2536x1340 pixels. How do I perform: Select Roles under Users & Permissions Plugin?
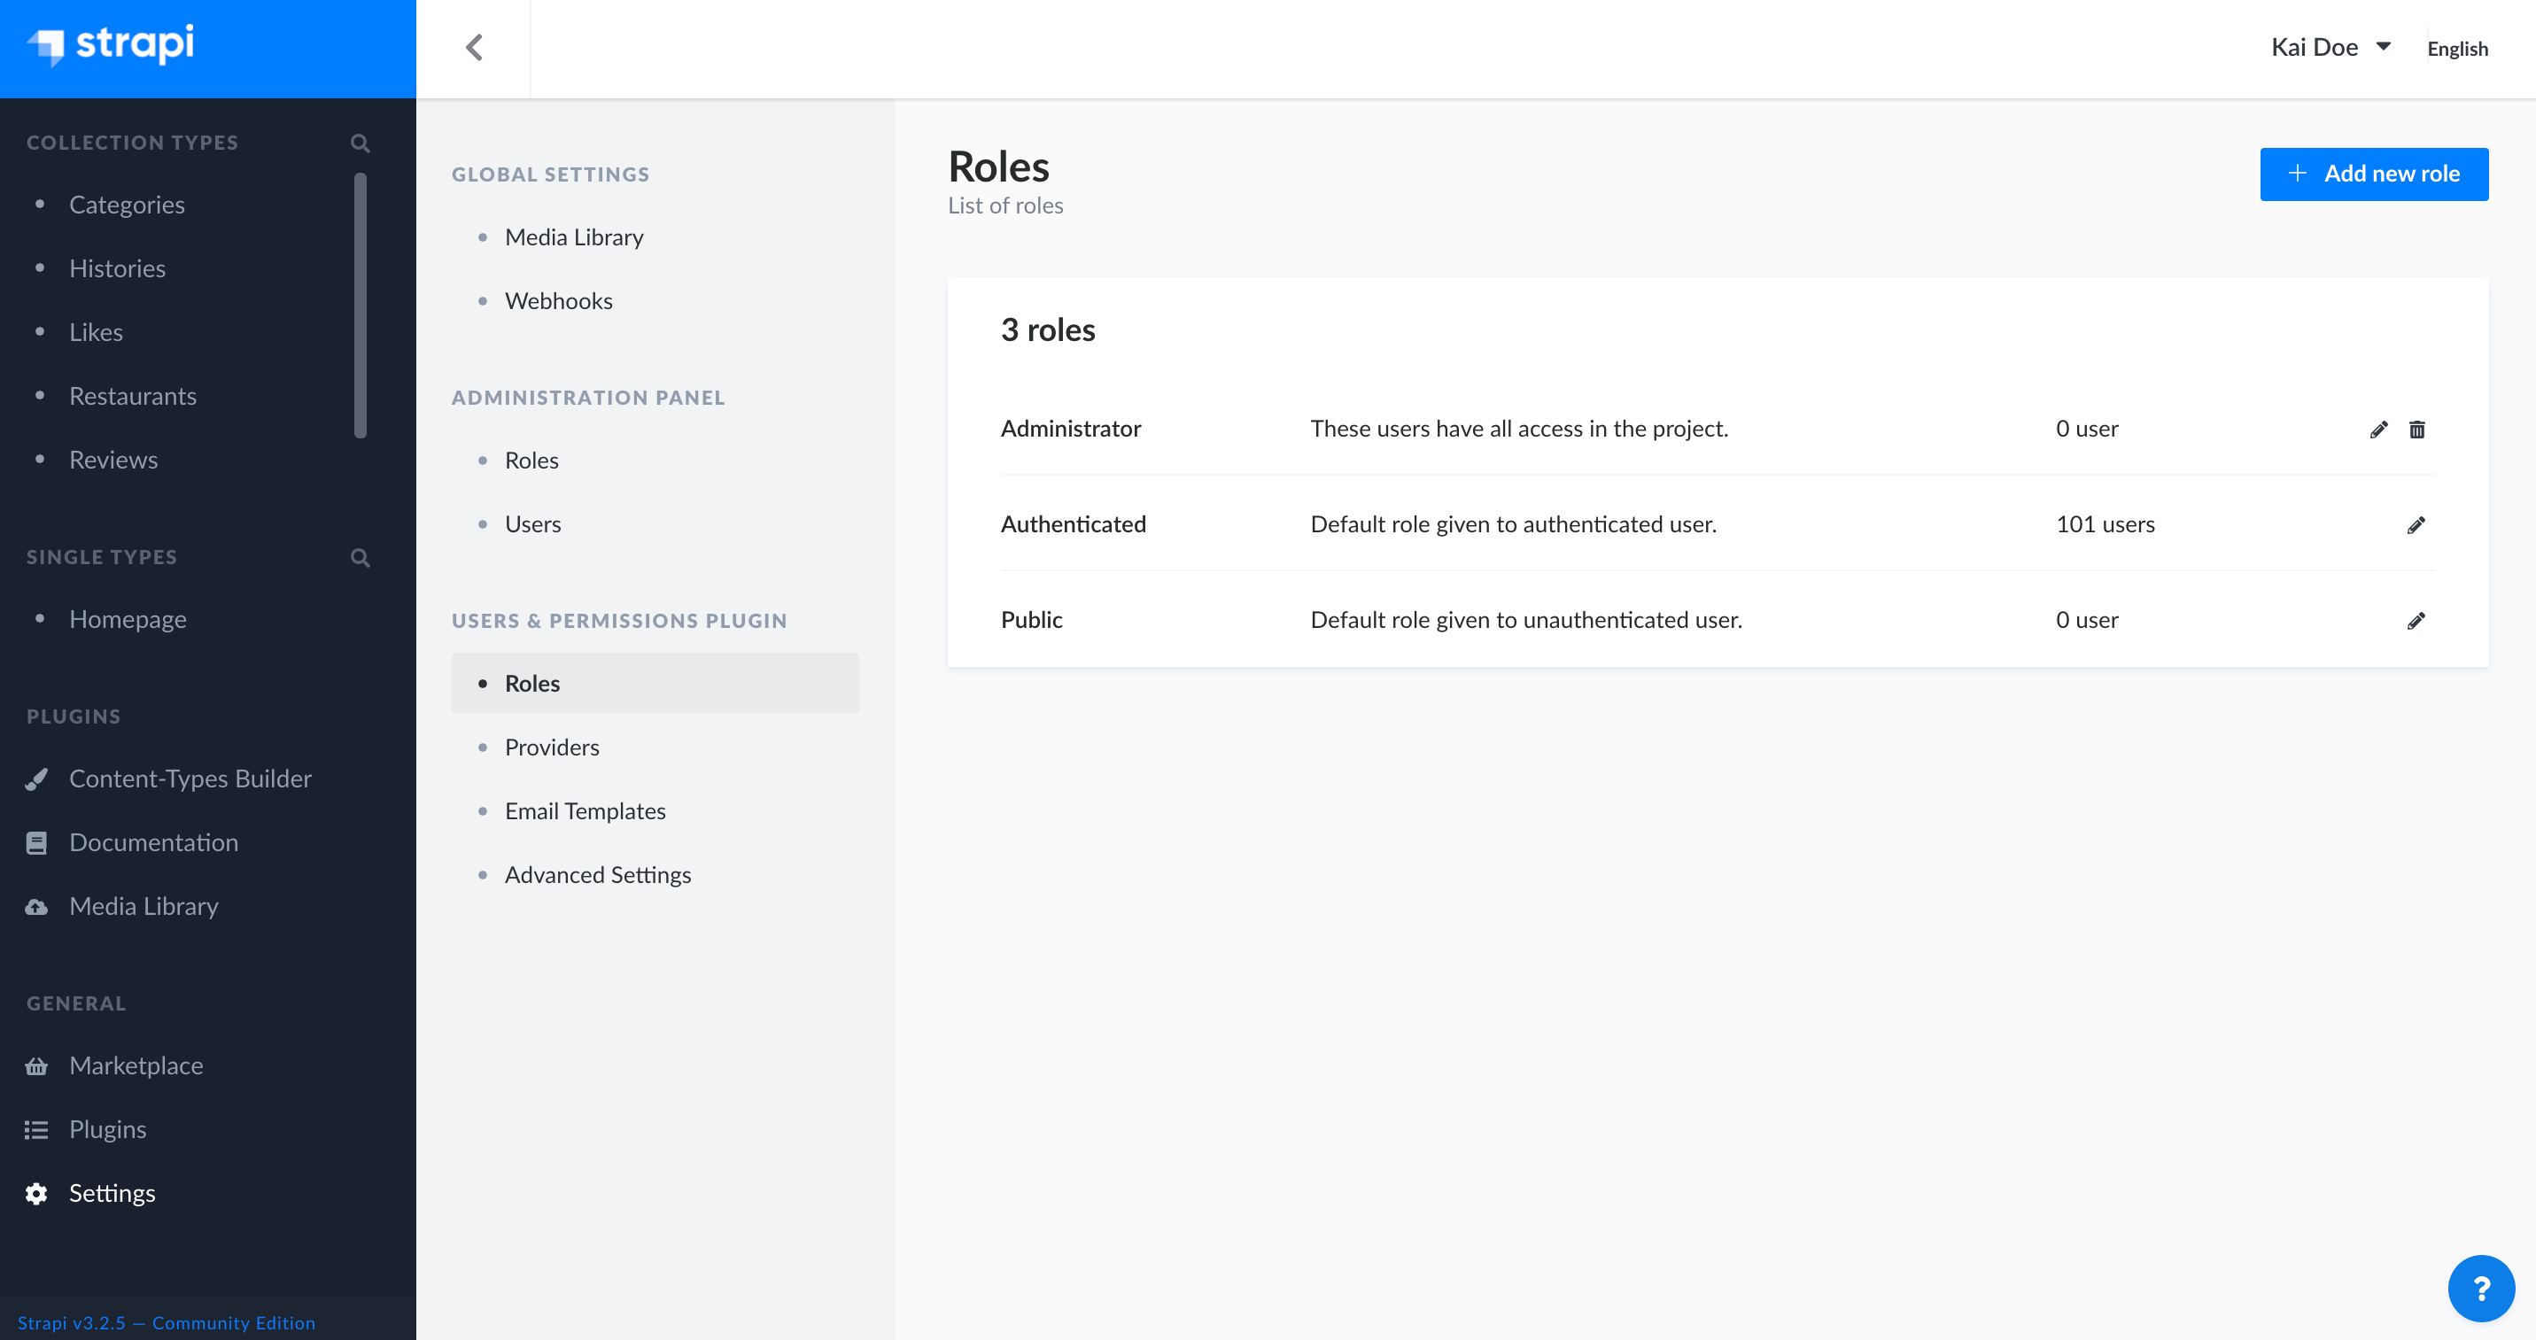click(531, 682)
